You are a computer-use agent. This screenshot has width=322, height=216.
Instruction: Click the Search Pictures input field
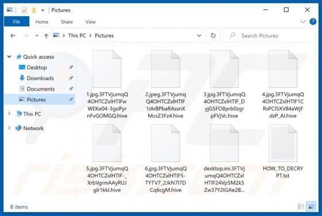tap(269, 36)
